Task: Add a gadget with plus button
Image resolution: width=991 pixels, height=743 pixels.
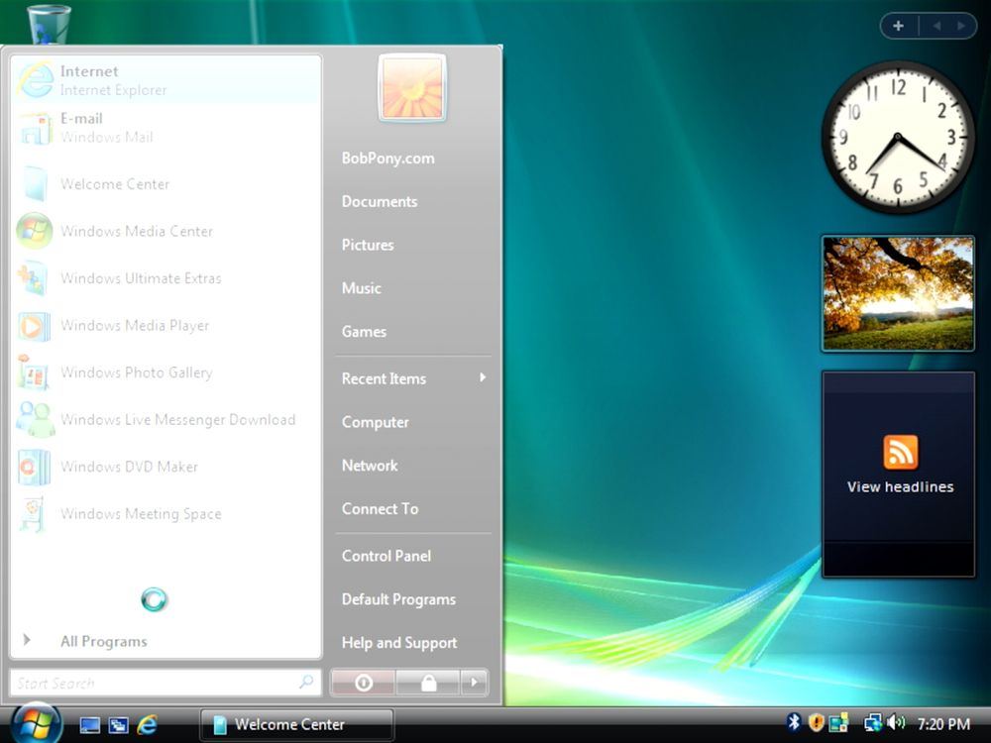Action: [x=898, y=26]
